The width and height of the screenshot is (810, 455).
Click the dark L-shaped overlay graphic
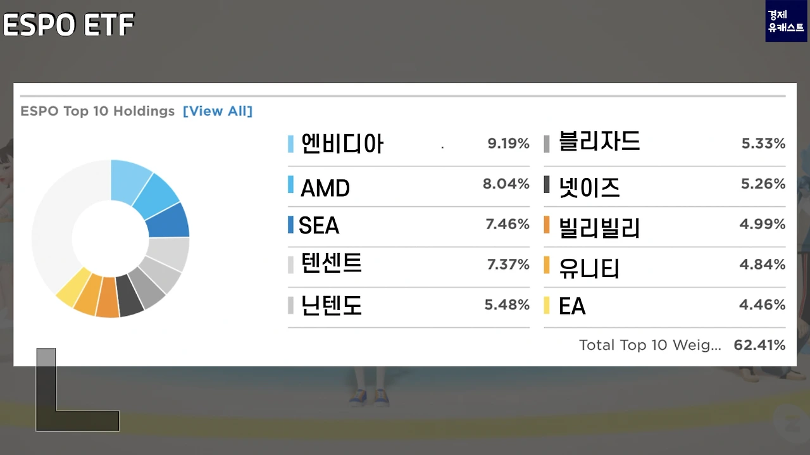coord(77,390)
